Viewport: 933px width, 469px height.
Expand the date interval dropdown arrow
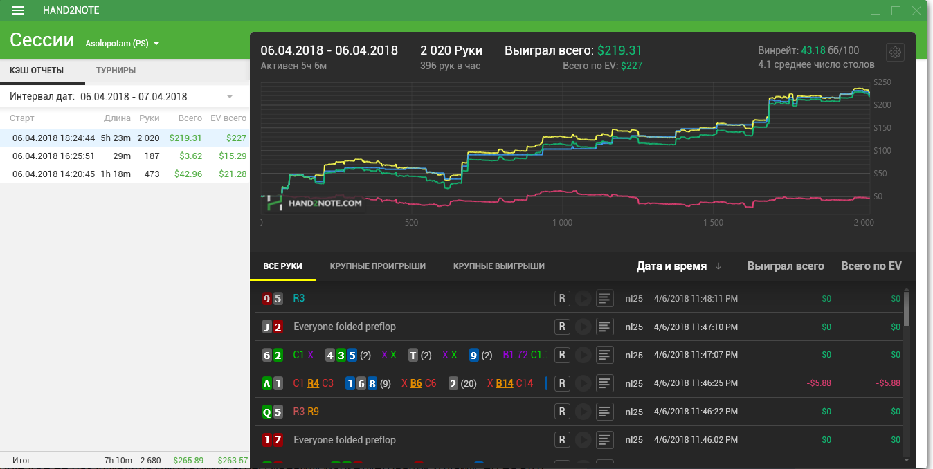[x=230, y=96]
